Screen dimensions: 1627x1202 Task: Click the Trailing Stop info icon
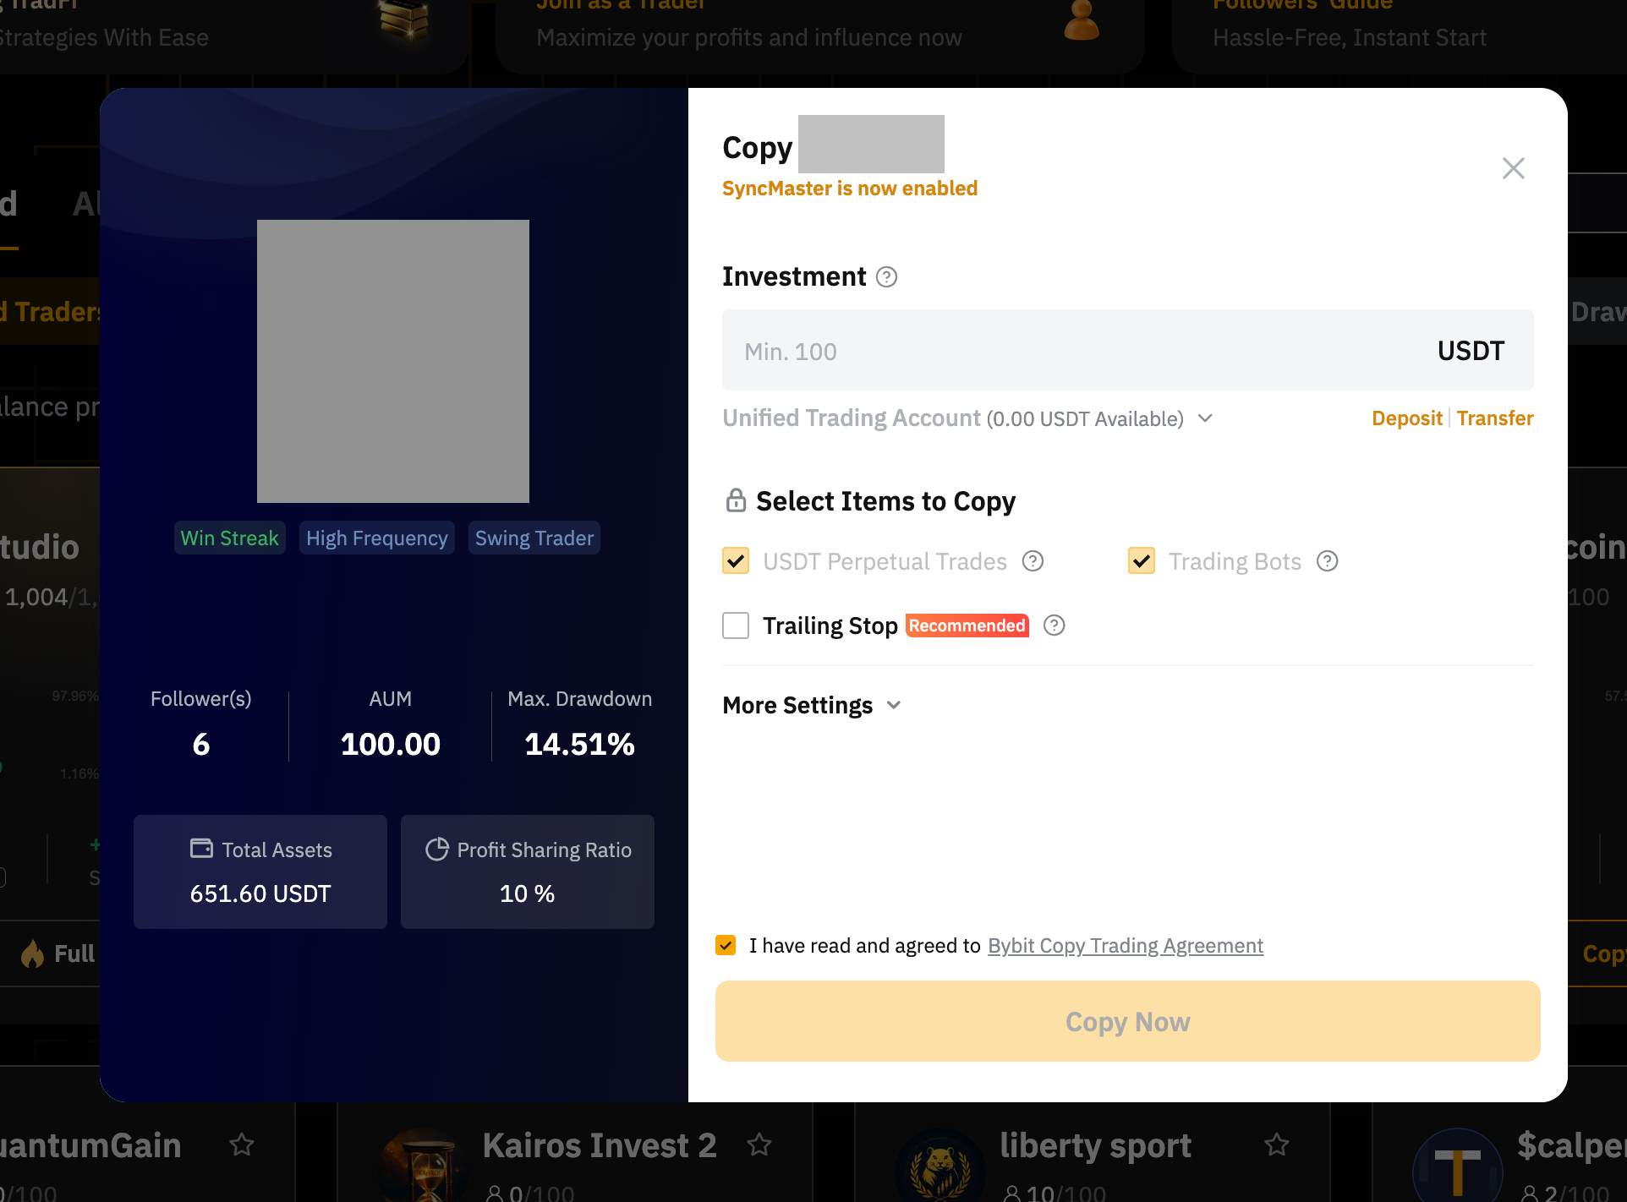tap(1054, 626)
